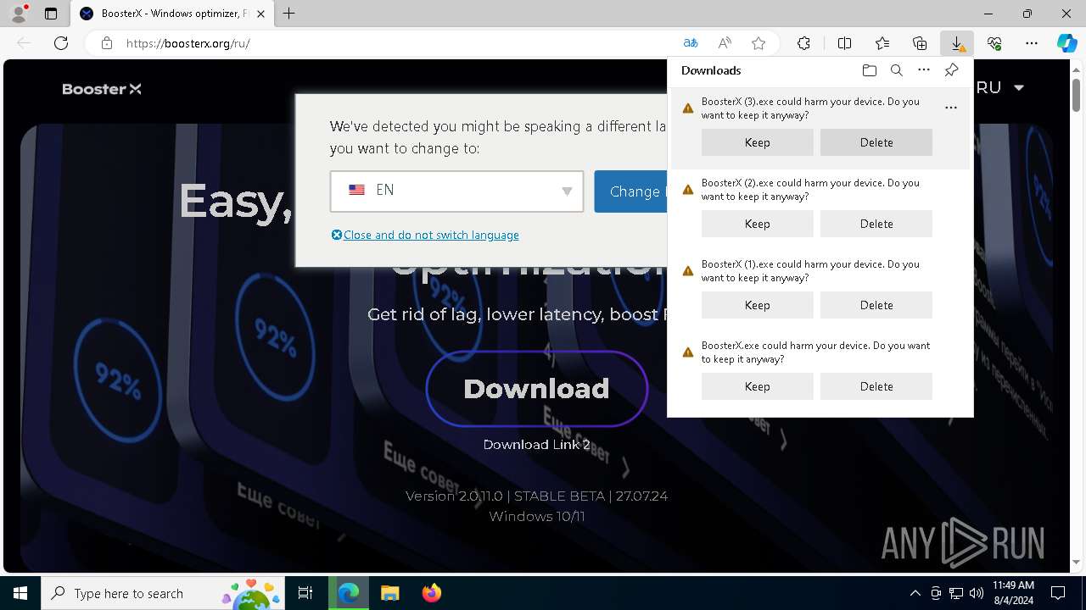Open downloads folder icon in Downloads panel
The height and width of the screenshot is (610, 1086).
[869, 70]
